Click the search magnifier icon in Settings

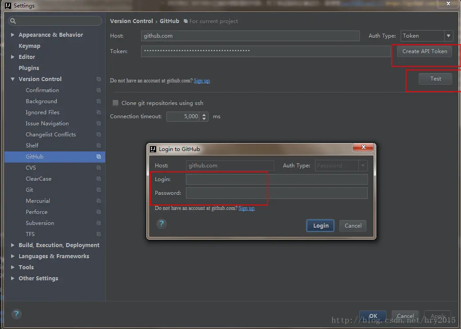(12, 21)
